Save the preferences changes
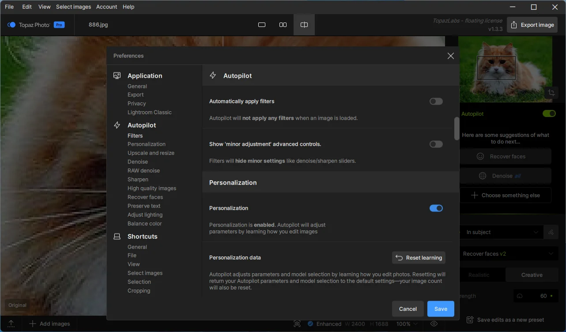The width and height of the screenshot is (566, 332). pos(440,309)
